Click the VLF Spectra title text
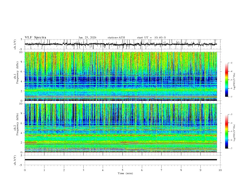Viewport: 248px width, 191px height. (35, 37)
